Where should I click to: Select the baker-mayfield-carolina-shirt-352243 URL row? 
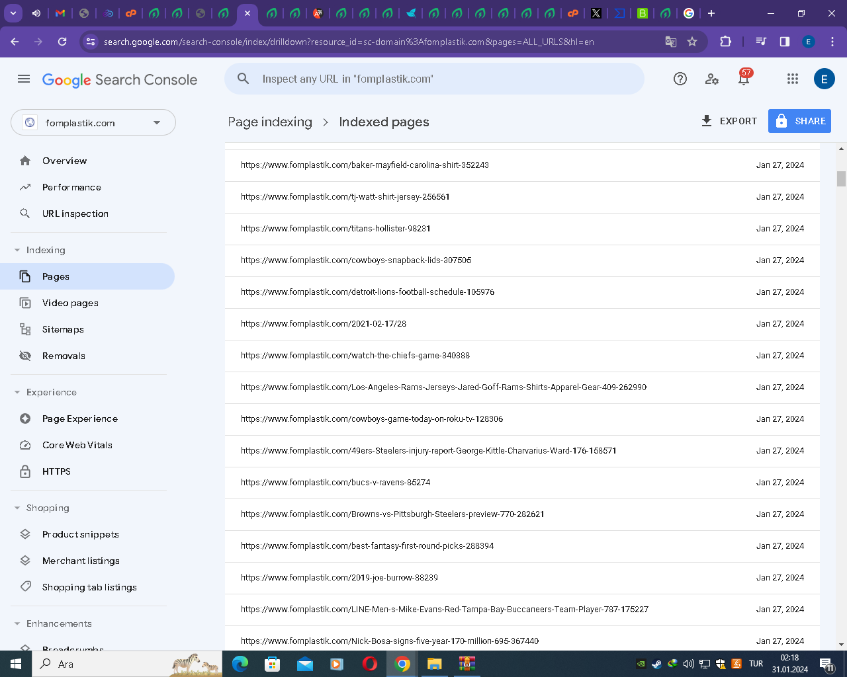click(522, 165)
